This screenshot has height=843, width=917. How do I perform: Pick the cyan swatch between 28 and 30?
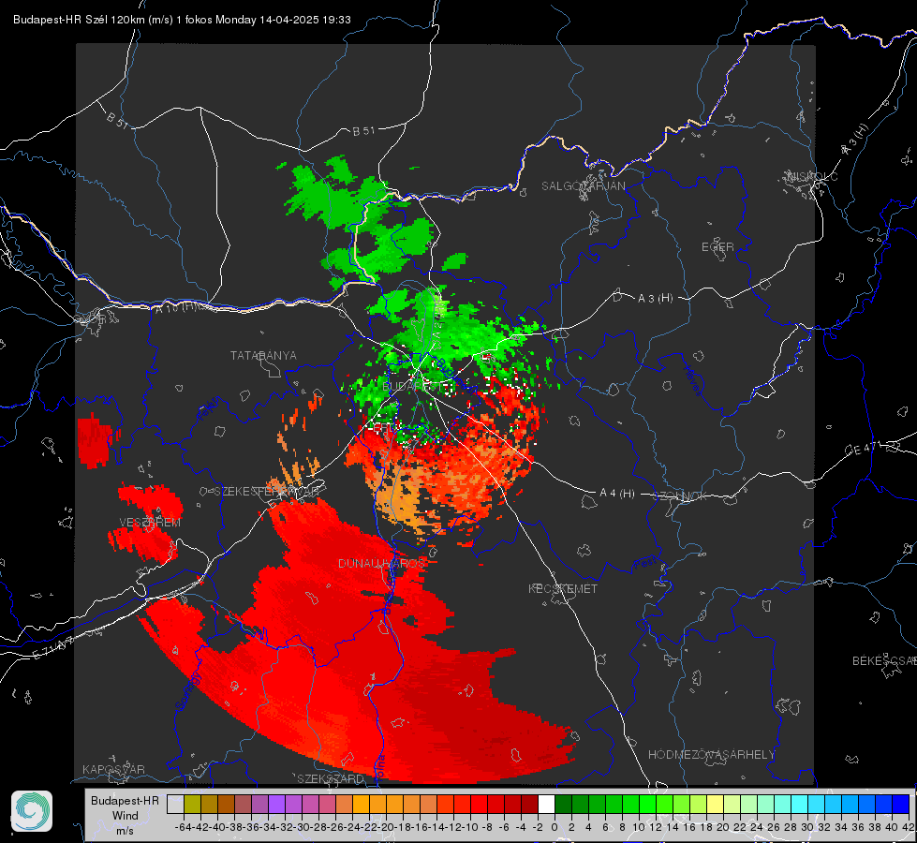799,805
